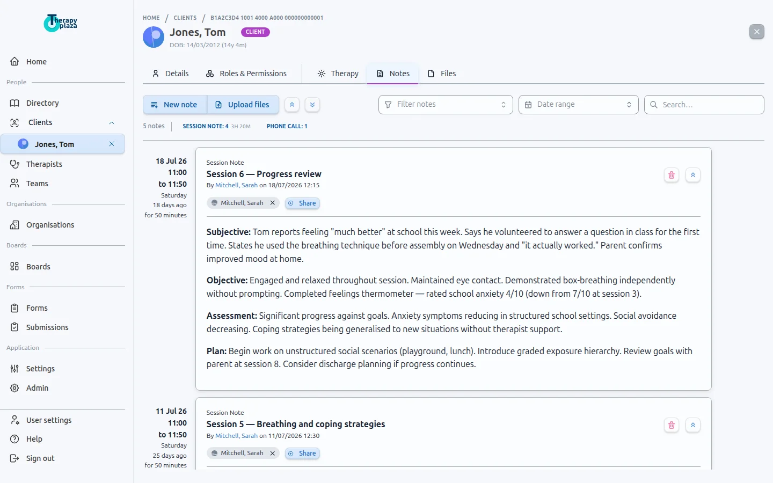The width and height of the screenshot is (773, 483).
Task: Go to Home in the sidebar
Action: (x=62, y=62)
